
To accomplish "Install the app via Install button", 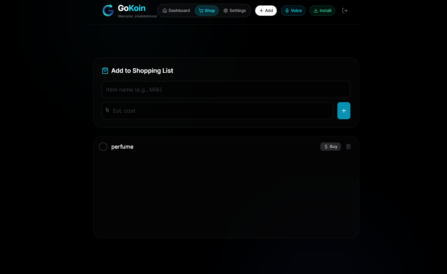I will pos(322,11).
